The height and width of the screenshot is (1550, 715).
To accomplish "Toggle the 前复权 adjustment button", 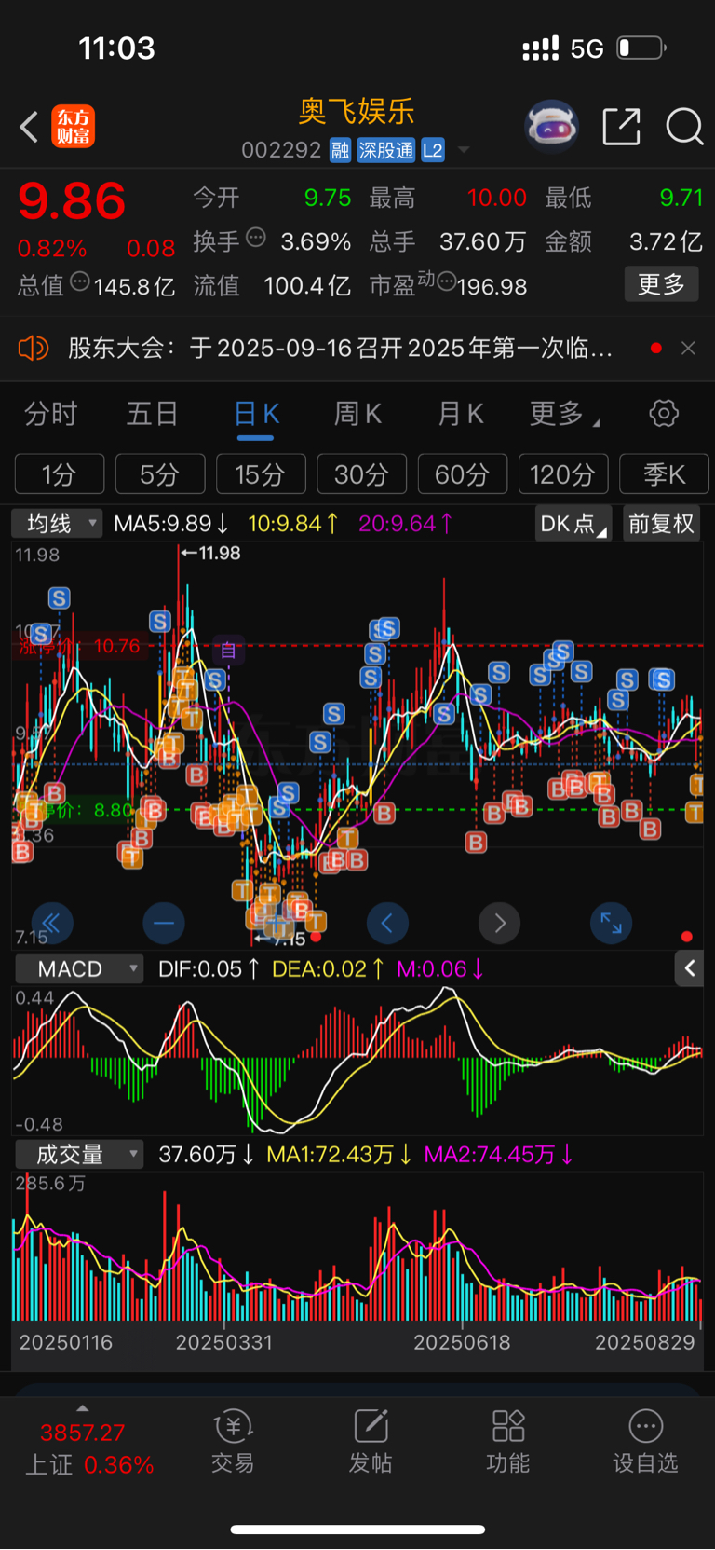I will point(661,524).
